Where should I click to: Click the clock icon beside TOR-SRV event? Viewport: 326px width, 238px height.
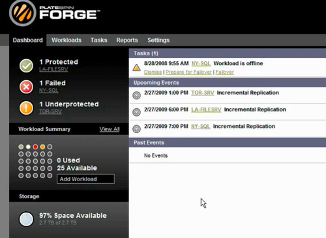pyautogui.click(x=136, y=95)
